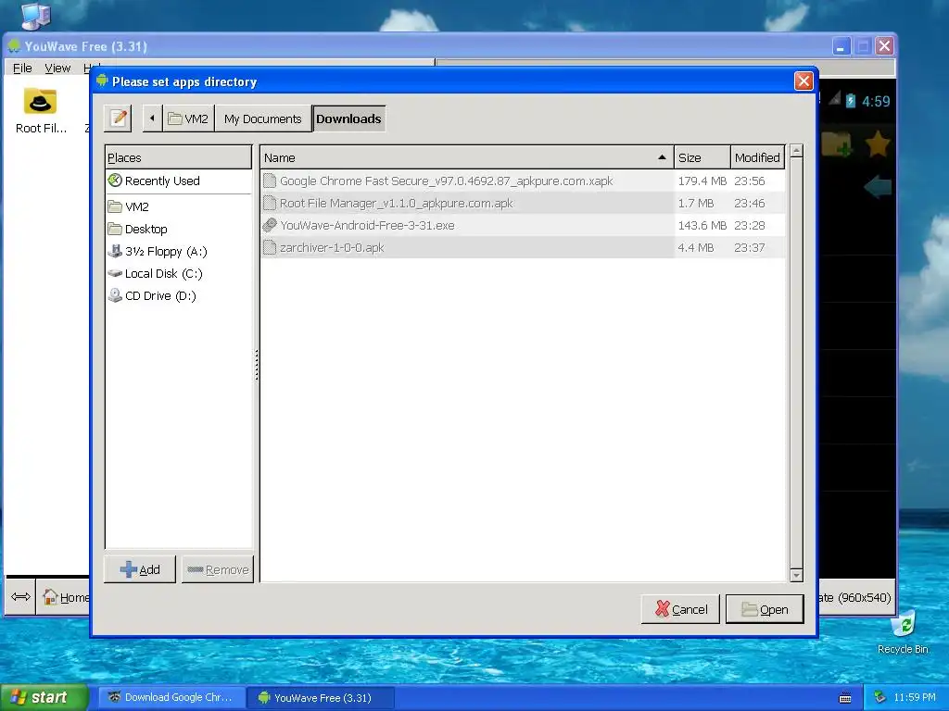
Task: Click the Name column sort arrow
Action: click(x=662, y=157)
